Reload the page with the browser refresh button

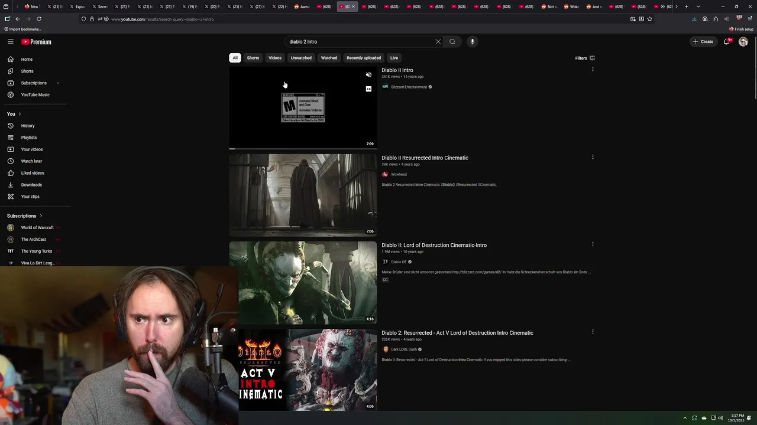point(39,19)
